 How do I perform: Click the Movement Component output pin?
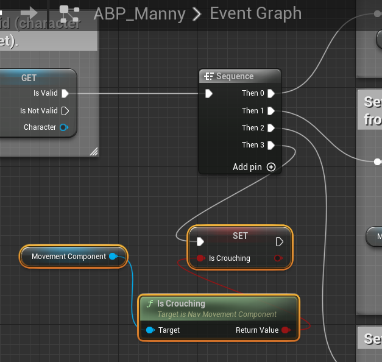pos(113,257)
